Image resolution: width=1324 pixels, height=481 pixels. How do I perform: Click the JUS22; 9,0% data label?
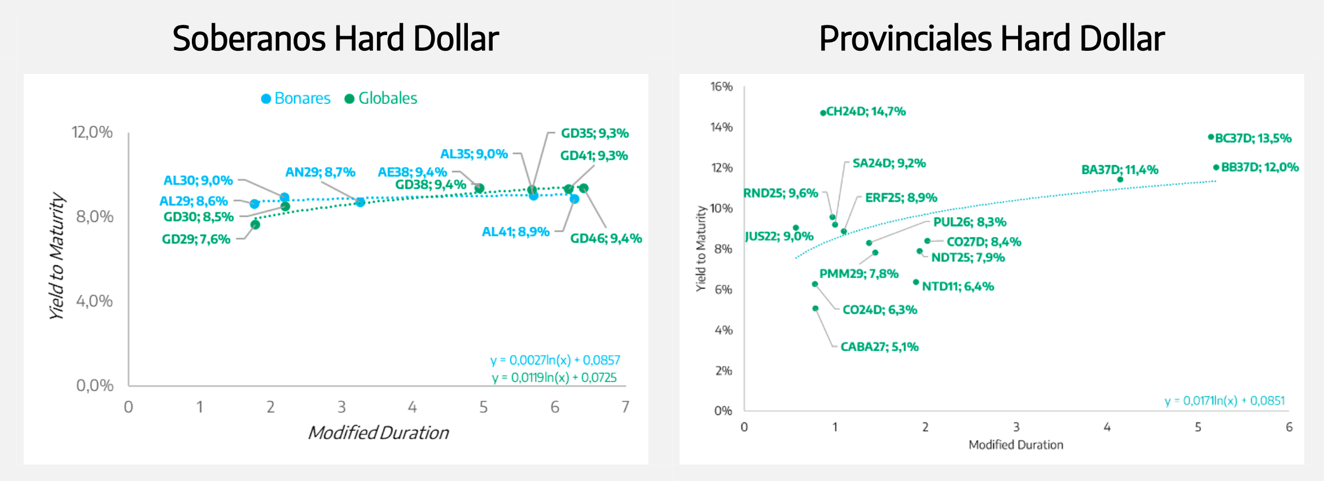coord(779,236)
